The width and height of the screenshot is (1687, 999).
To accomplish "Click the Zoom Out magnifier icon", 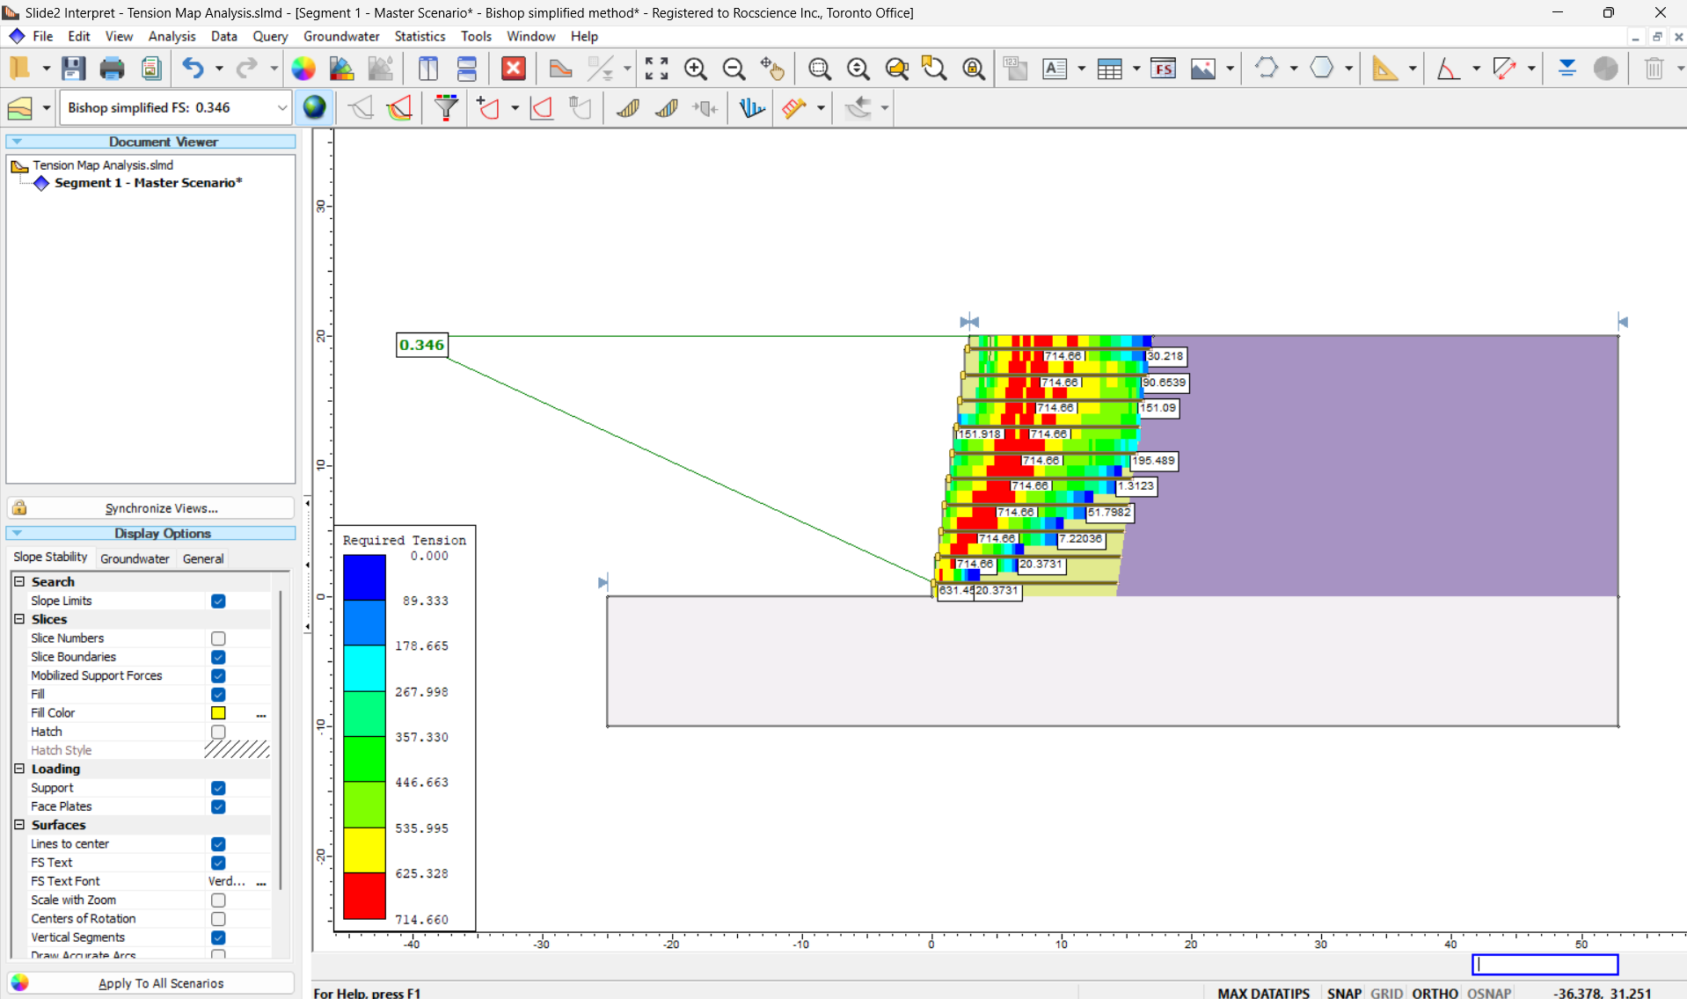I will [x=734, y=69].
